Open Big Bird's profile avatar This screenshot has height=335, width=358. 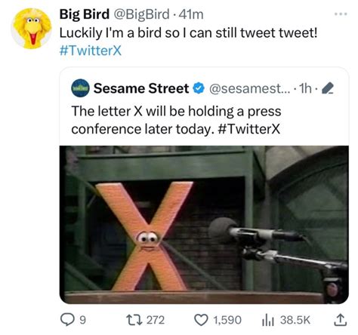[32, 28]
